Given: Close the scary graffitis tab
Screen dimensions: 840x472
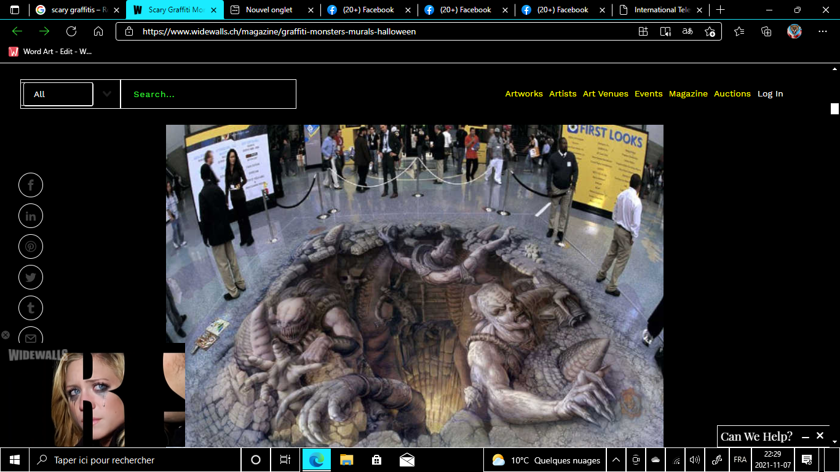Looking at the screenshot, I should 116,10.
